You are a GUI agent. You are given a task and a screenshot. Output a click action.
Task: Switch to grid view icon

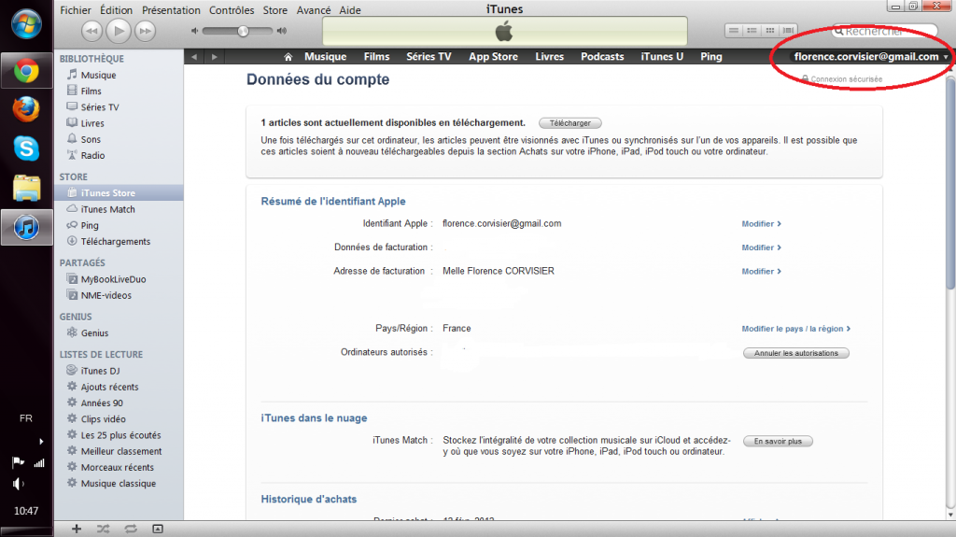[x=770, y=31]
